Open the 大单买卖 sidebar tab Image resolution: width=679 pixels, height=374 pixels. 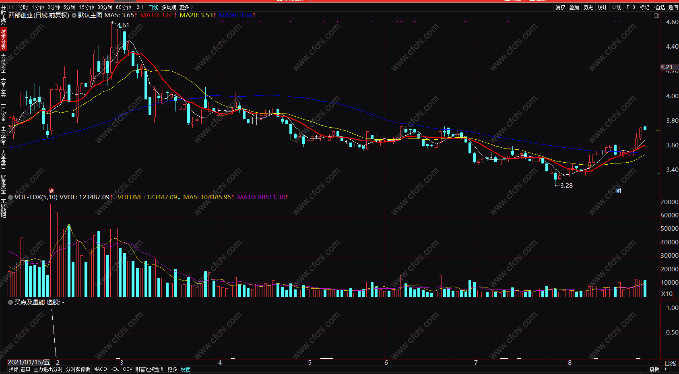click(3, 87)
